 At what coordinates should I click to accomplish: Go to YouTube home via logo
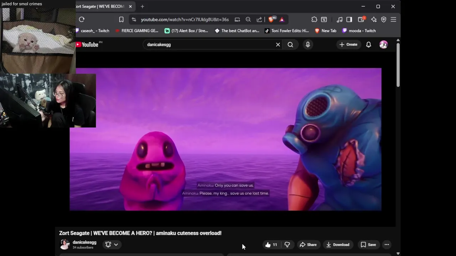87,44
